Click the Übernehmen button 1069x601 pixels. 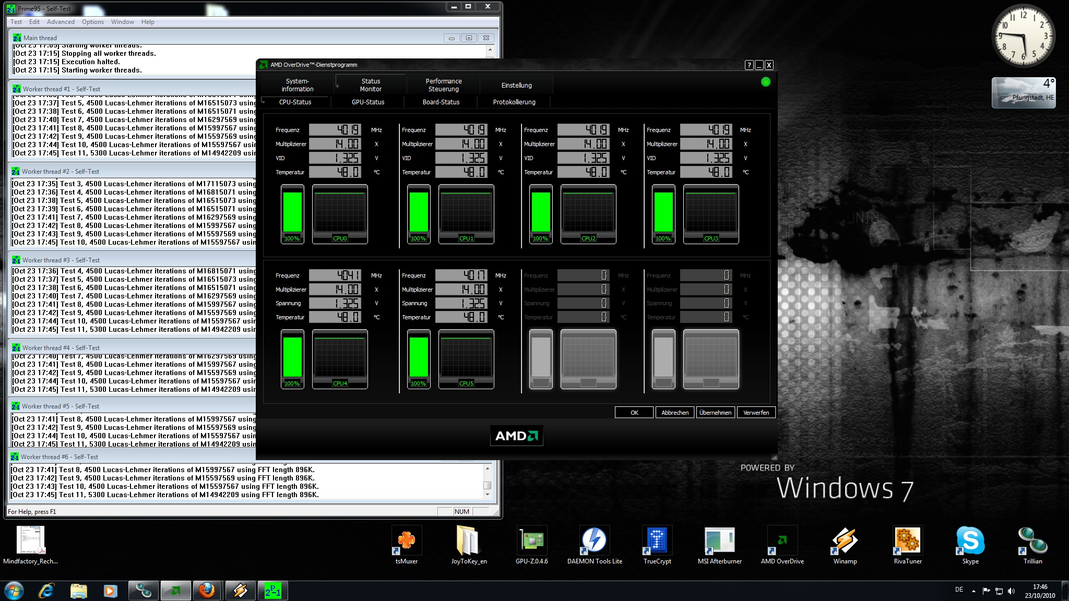715,413
